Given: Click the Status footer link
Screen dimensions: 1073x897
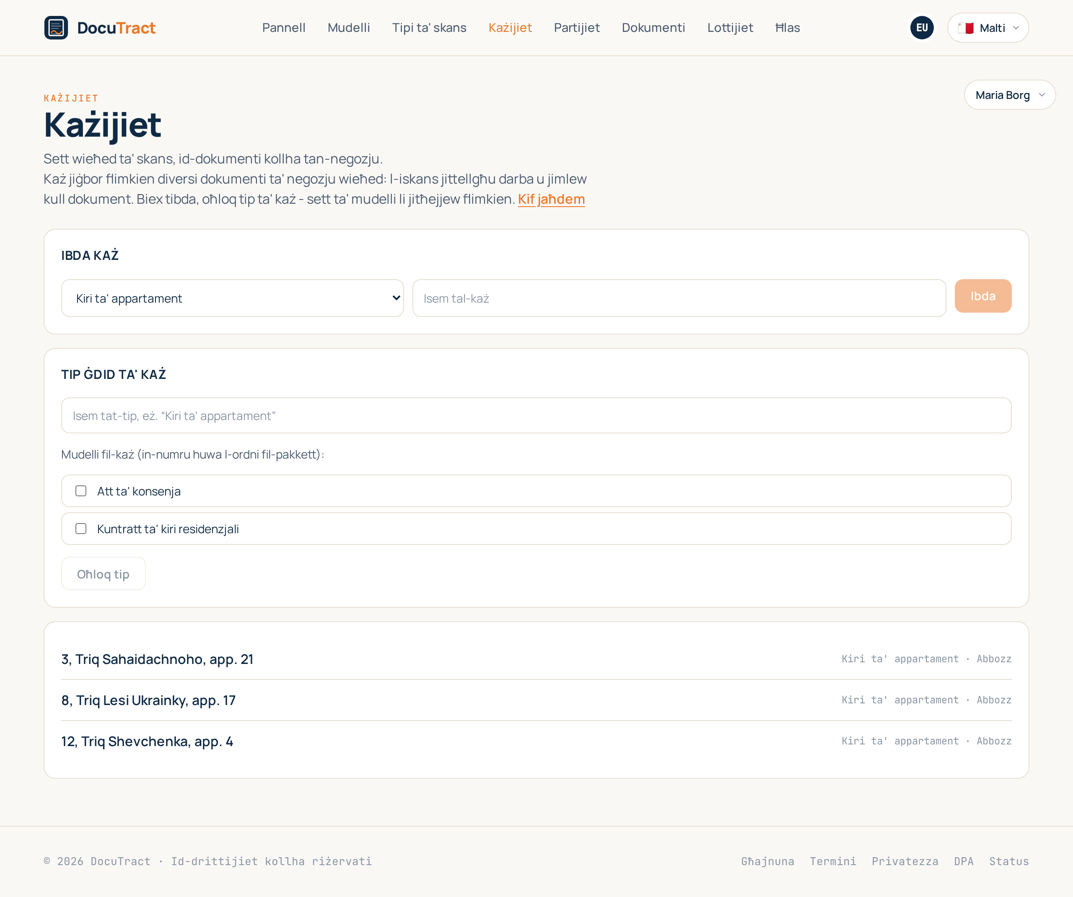Looking at the screenshot, I should (1008, 861).
